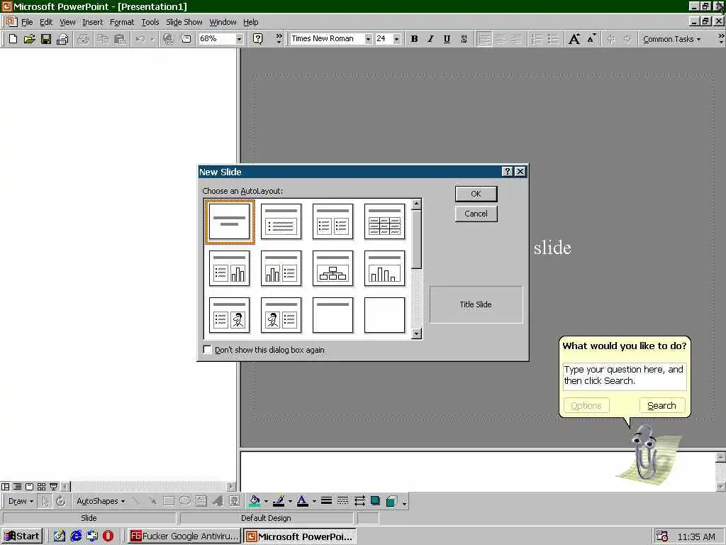Click the Paste clipboard icon

pos(120,39)
